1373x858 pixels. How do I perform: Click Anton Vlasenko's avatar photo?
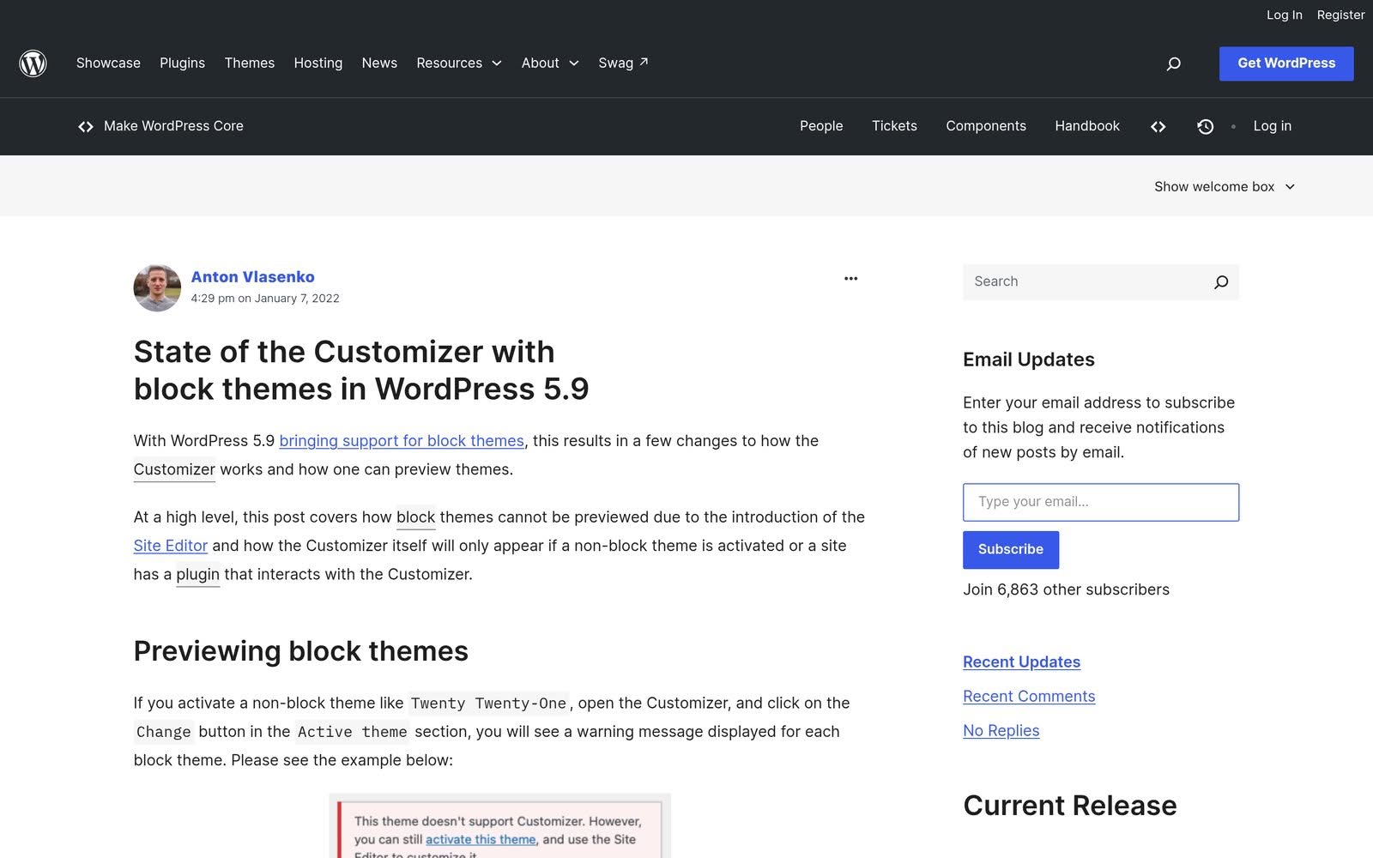click(157, 287)
